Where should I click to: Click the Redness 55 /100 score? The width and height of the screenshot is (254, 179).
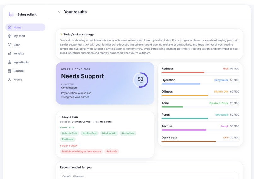click(234, 68)
